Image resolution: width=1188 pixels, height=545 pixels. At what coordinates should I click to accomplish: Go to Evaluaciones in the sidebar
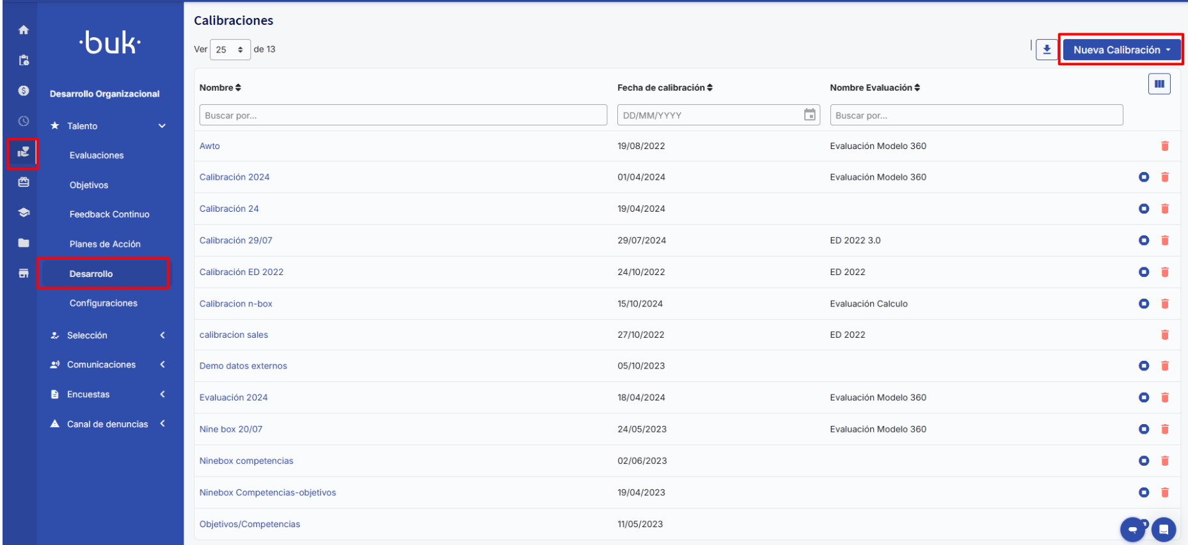click(x=97, y=155)
